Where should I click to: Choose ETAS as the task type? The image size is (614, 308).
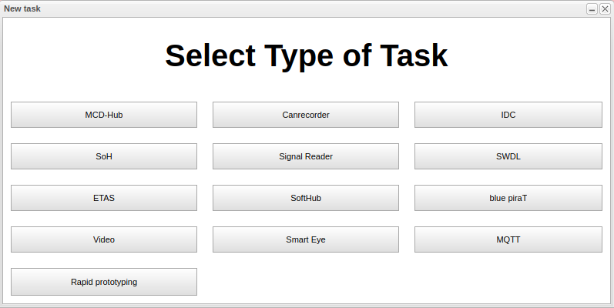104,198
